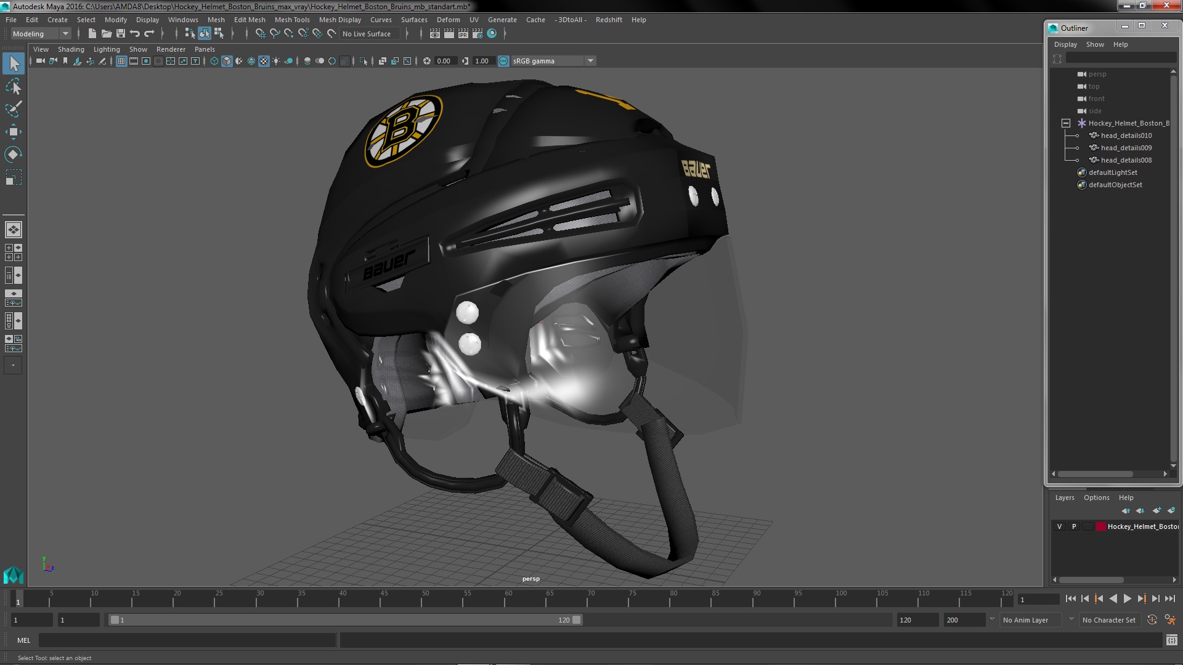
Task: Select defaultLightSet in the Outliner
Action: tap(1112, 172)
